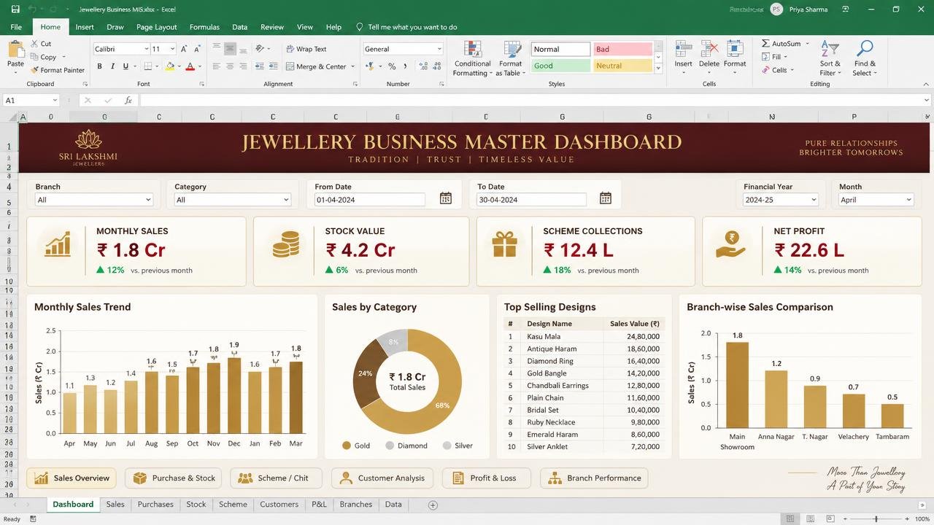Viewport: 934px width, 525px height.
Task: Click the Branch Performance dashboard button
Action: [594, 478]
